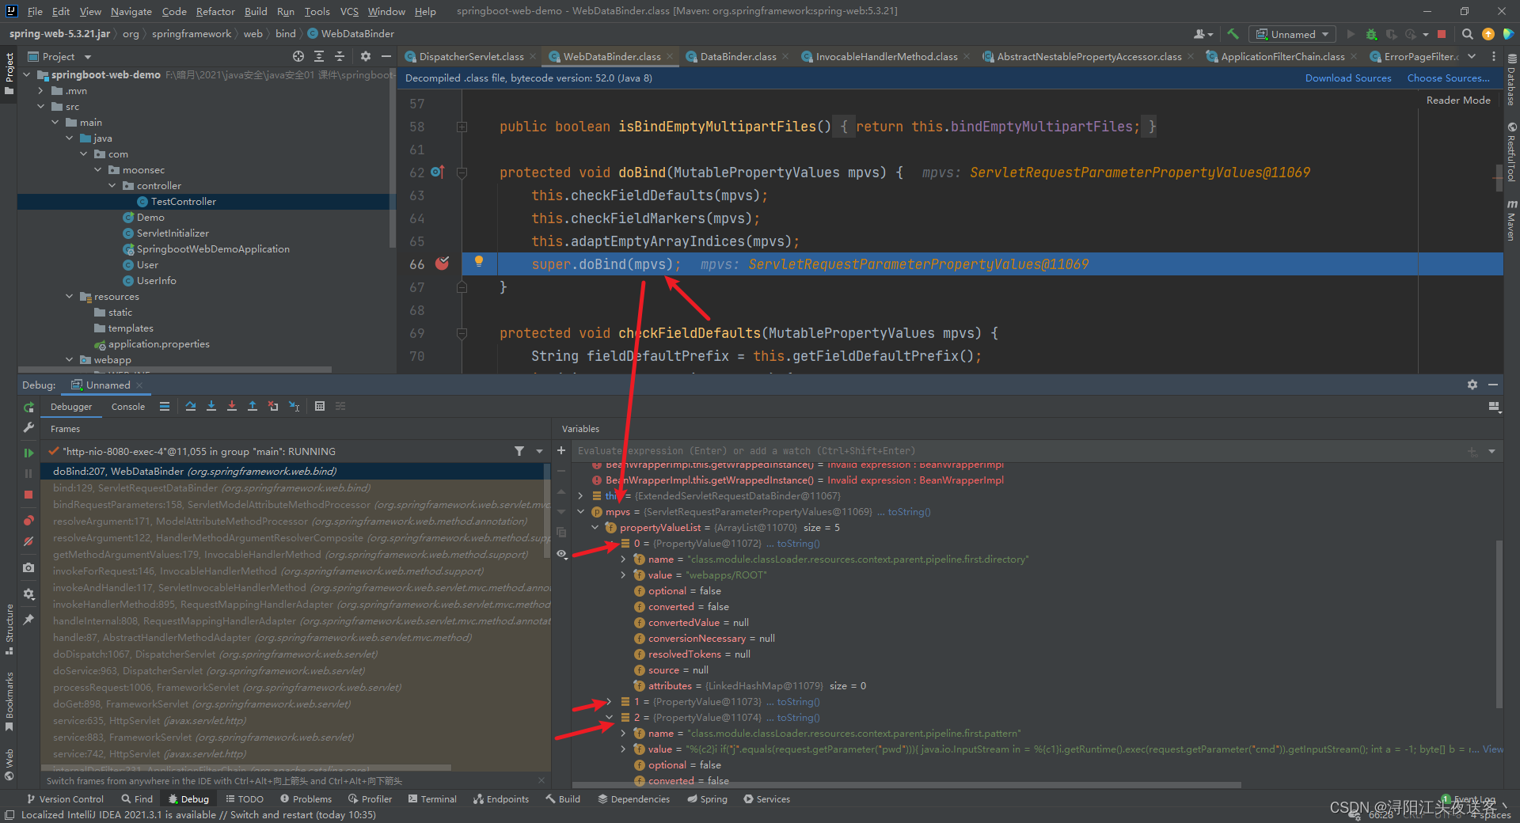The height and width of the screenshot is (823, 1520).
Task: Click Expand All icon in Project panel
Action: 318,56
